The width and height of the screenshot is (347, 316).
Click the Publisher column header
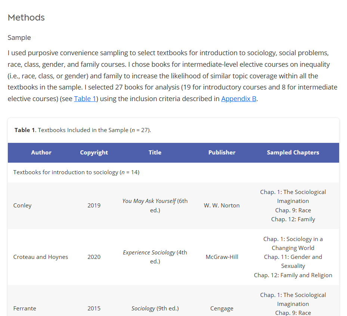[222, 153]
